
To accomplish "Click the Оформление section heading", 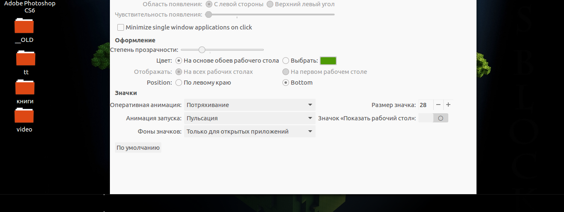I will 135,40.
